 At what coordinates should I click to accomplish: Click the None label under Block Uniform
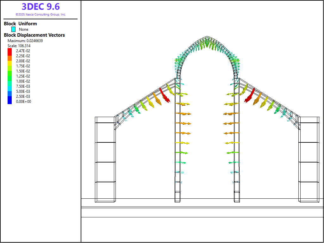(23, 29)
